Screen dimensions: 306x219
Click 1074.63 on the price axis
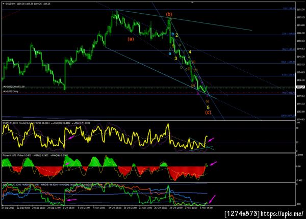[x=300, y=120]
